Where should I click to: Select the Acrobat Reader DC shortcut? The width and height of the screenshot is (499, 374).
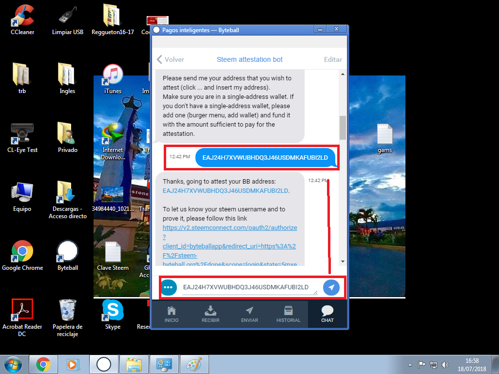22,318
